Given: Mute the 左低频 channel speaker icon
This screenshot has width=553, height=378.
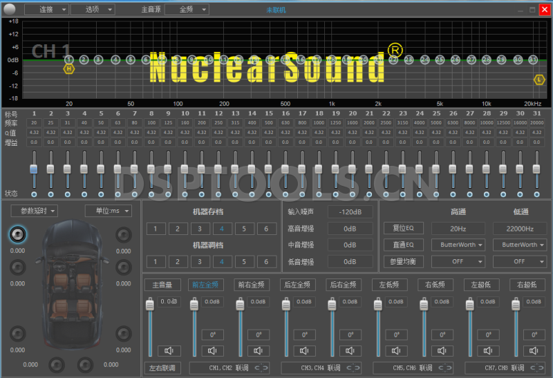Looking at the screenshot, I should click(396, 350).
